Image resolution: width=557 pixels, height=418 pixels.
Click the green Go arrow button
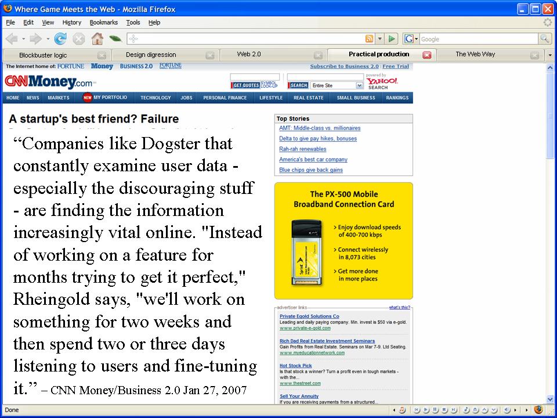(392, 38)
